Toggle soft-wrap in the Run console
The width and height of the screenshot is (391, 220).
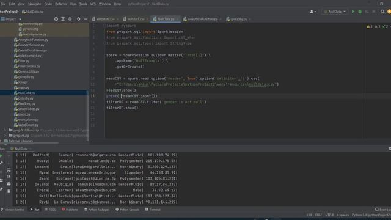(9, 170)
